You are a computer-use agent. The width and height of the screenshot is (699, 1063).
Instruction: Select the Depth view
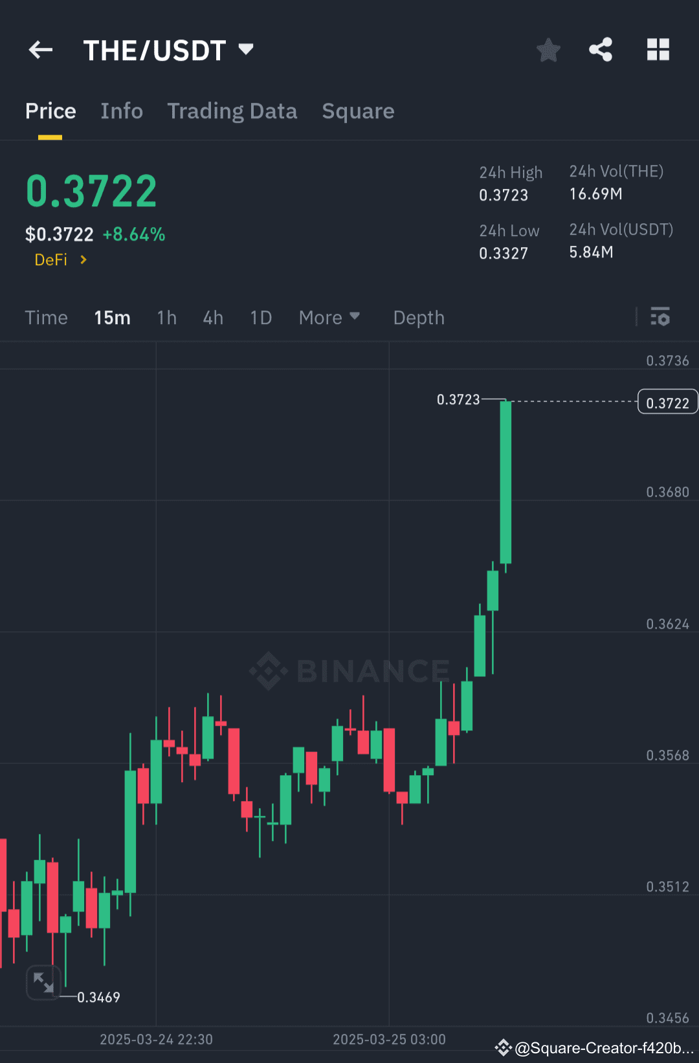[418, 318]
